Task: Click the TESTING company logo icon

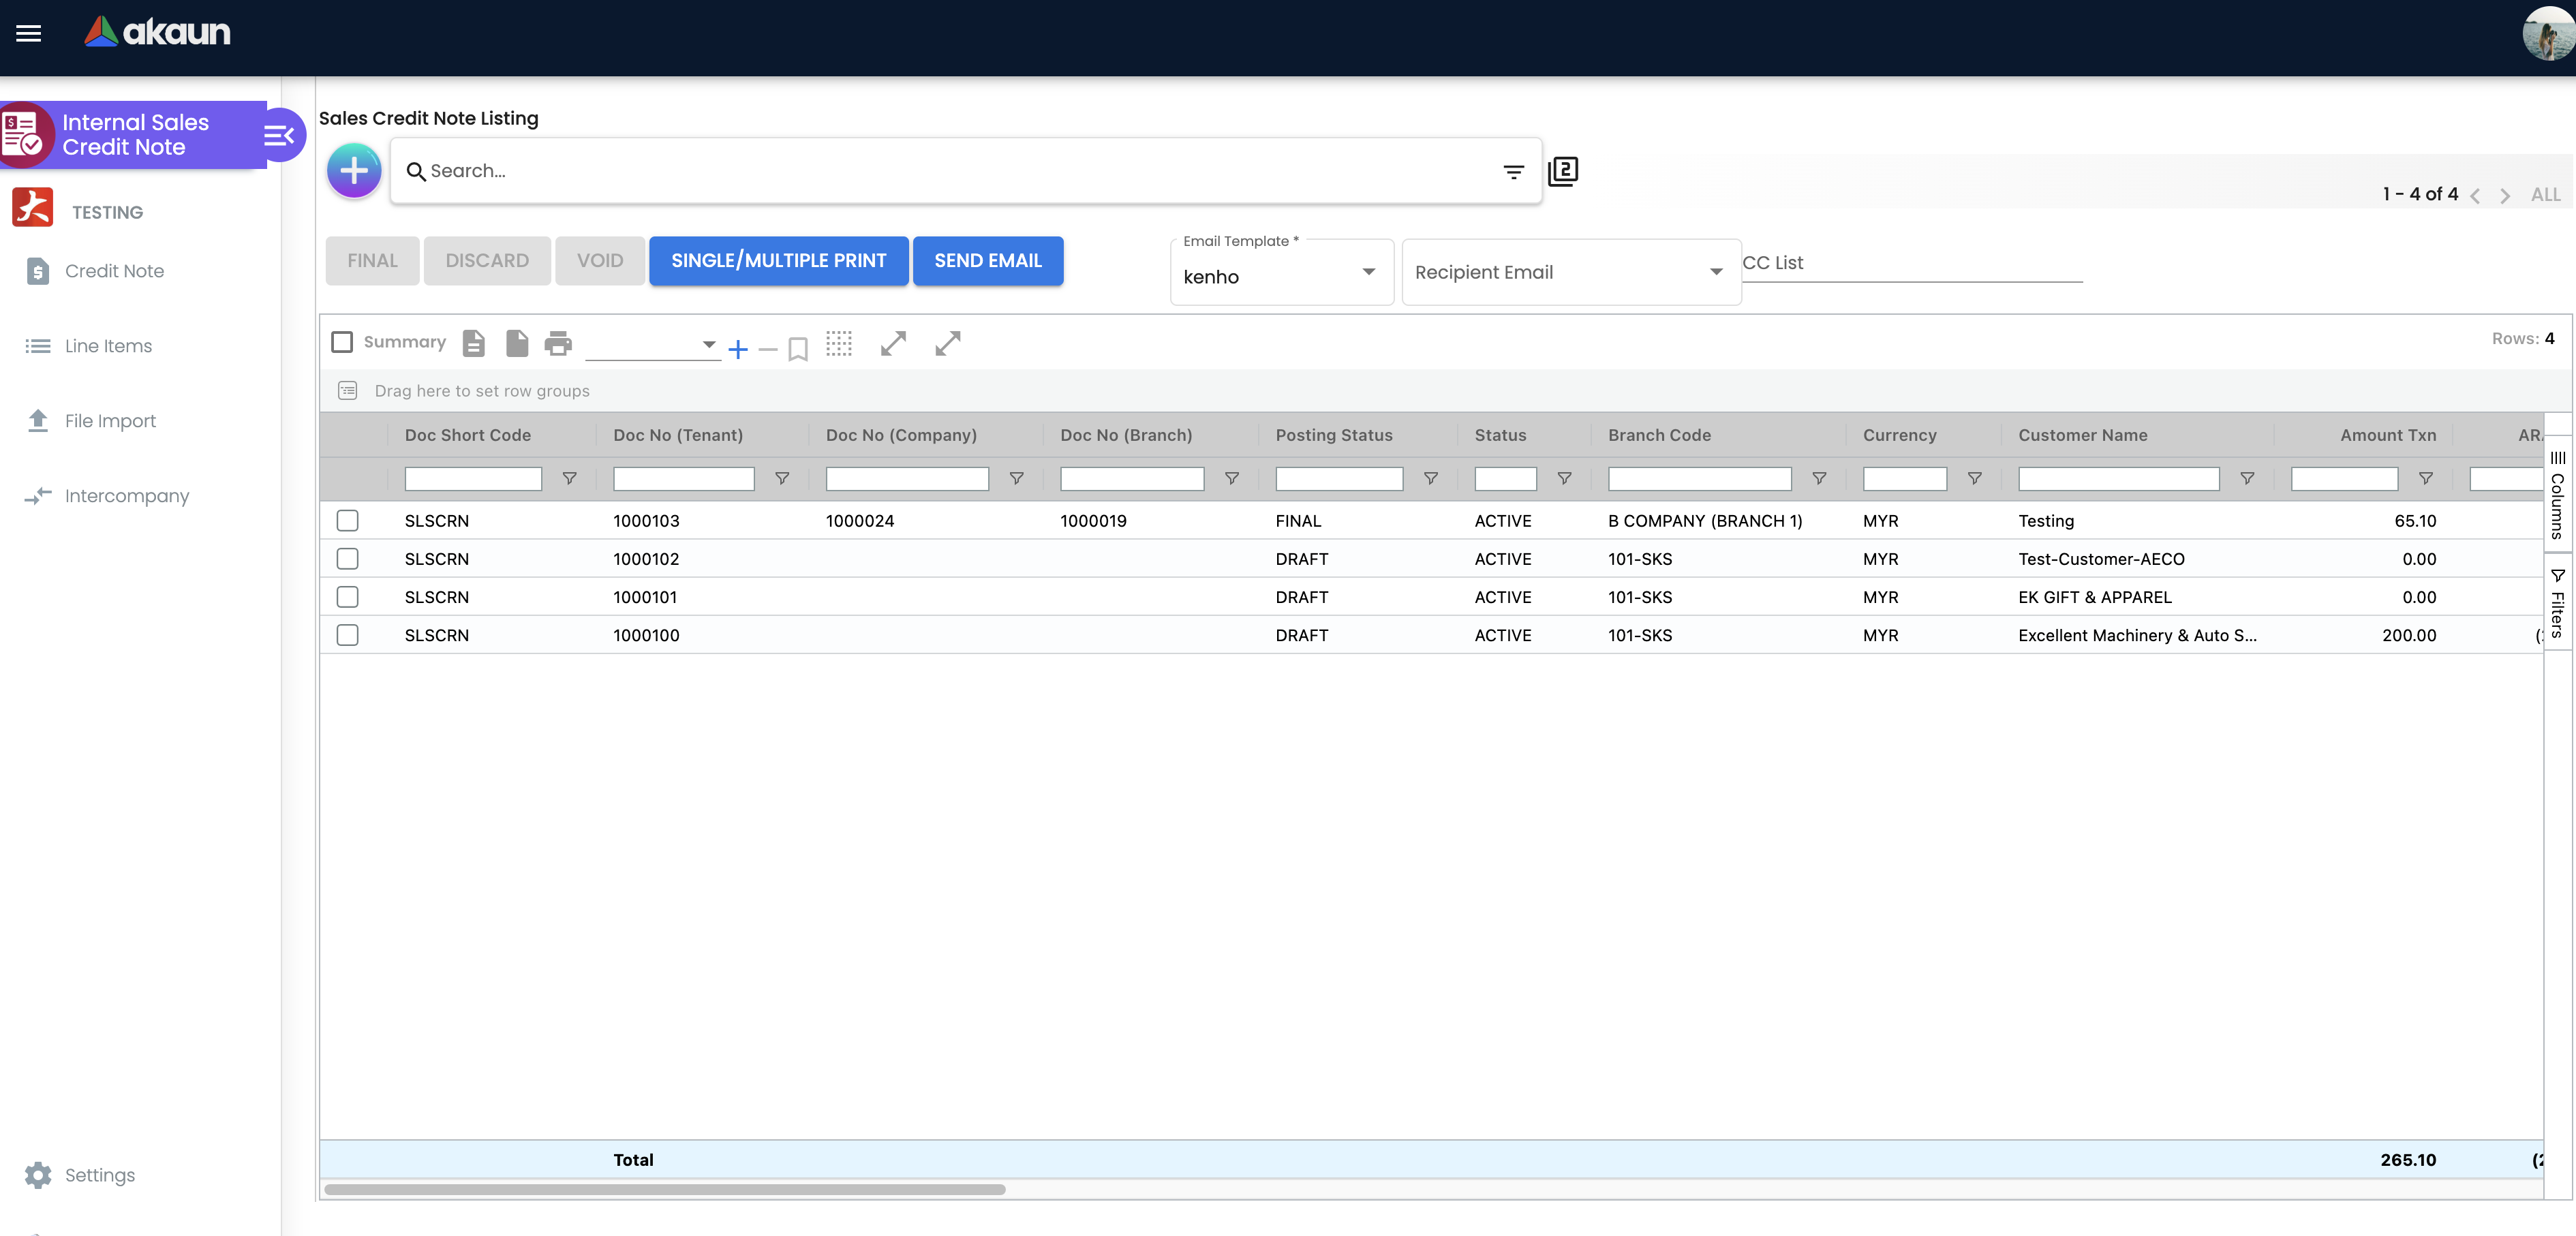Action: pyautogui.click(x=33, y=207)
